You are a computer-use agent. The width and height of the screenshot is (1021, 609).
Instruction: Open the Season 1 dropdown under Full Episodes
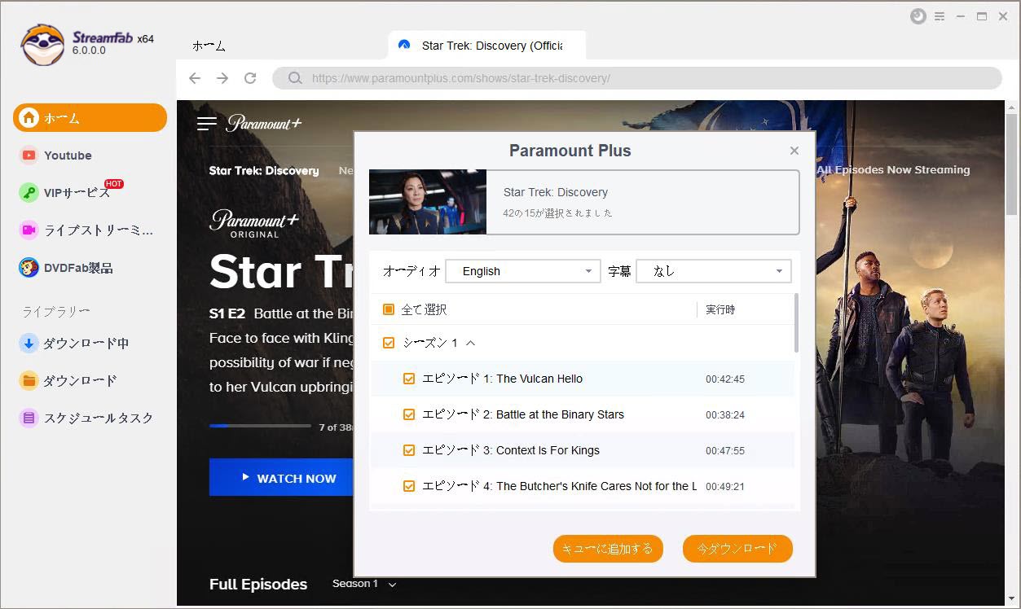pyautogui.click(x=363, y=584)
